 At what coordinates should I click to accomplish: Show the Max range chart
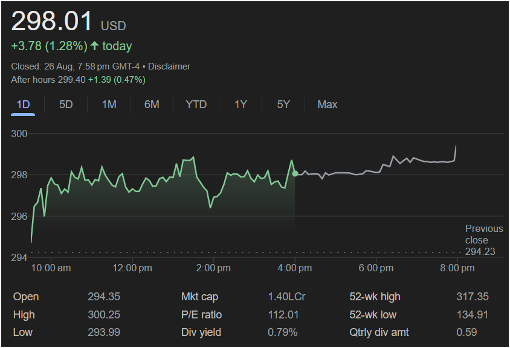pyautogui.click(x=327, y=105)
